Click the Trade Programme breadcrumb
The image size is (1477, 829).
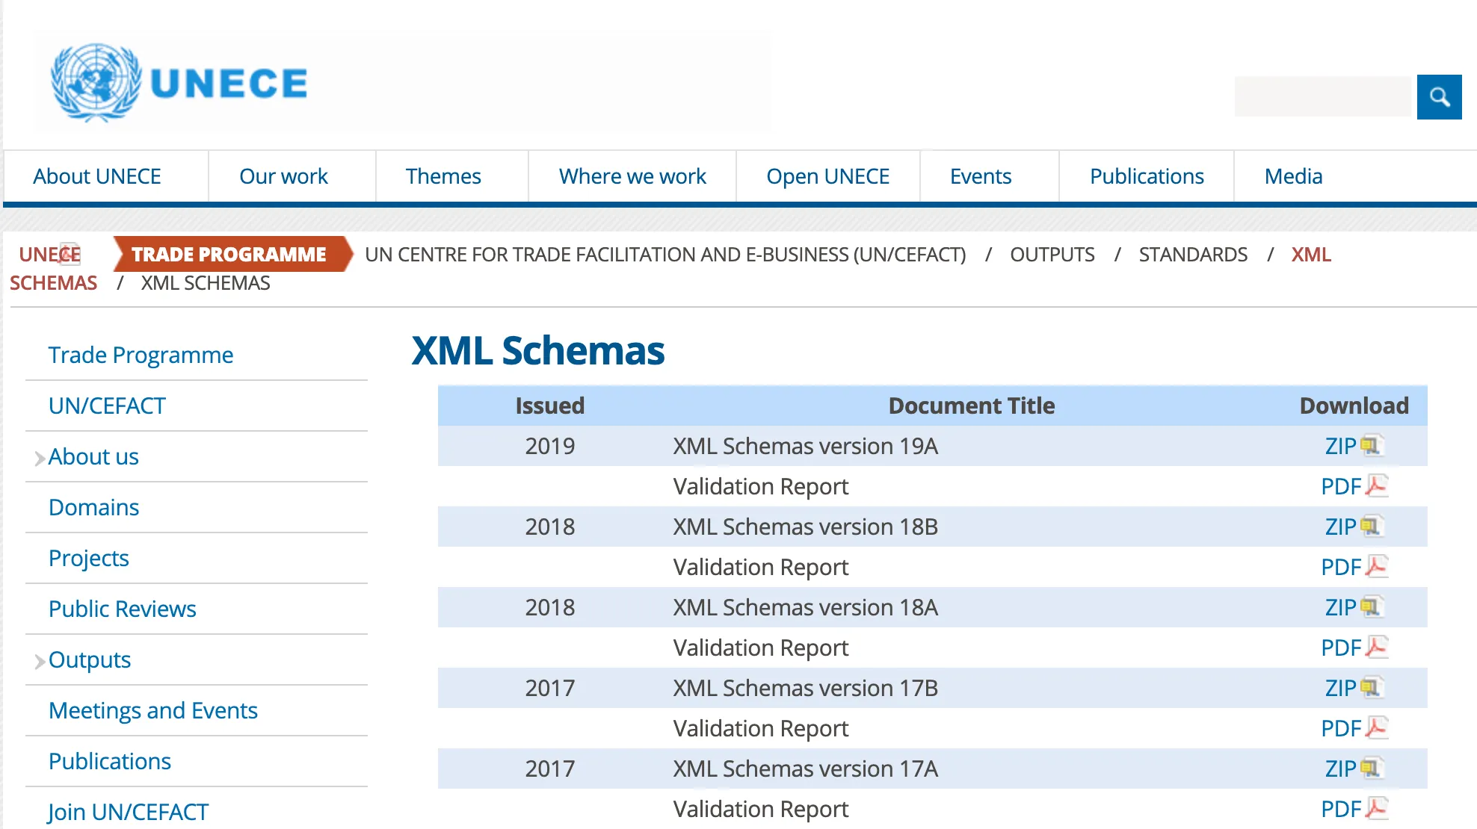[229, 255]
